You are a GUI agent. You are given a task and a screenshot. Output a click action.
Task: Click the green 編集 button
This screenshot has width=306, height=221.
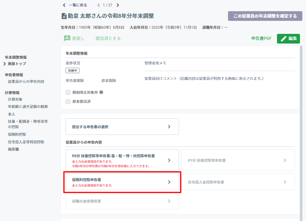[x=288, y=39]
